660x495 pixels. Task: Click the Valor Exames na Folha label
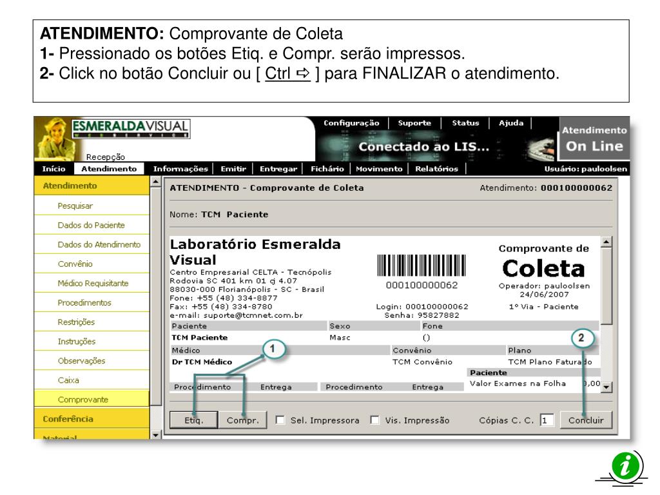click(518, 383)
